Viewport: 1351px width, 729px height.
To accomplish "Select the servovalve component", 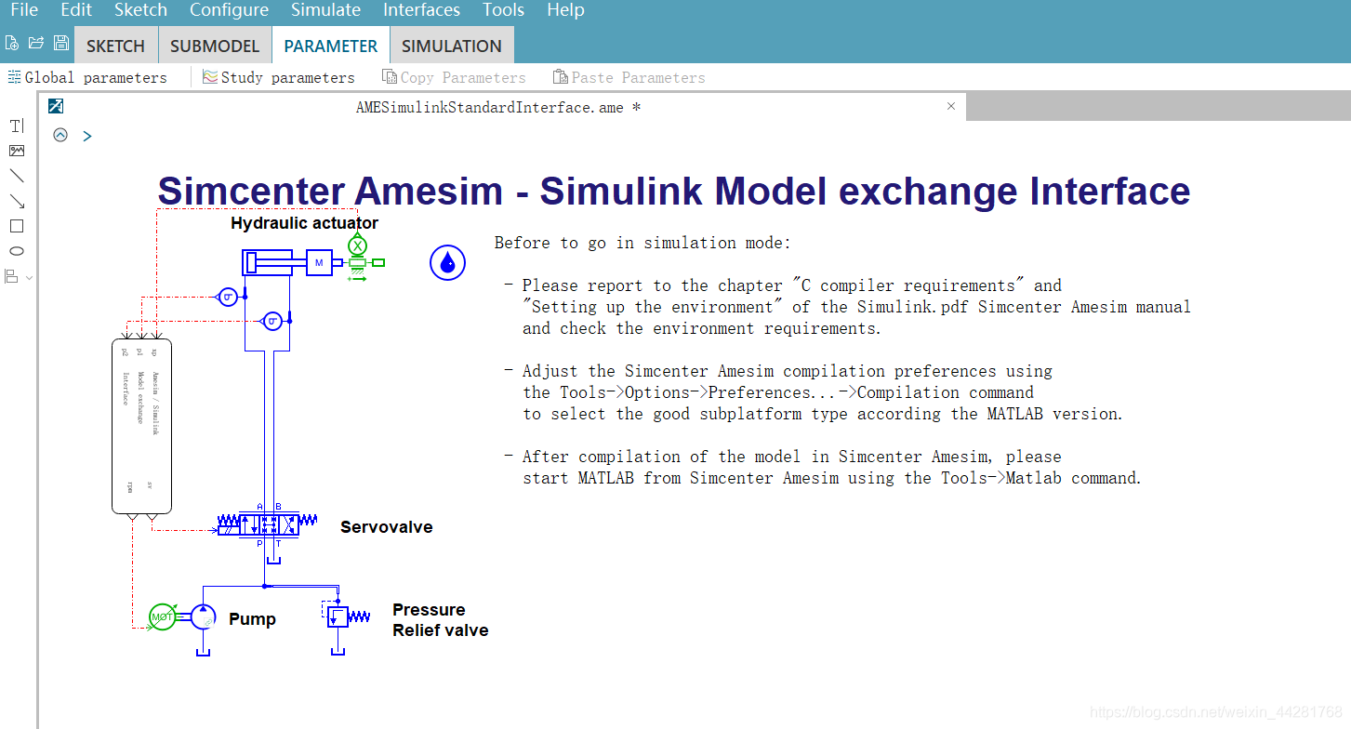I will (x=268, y=524).
